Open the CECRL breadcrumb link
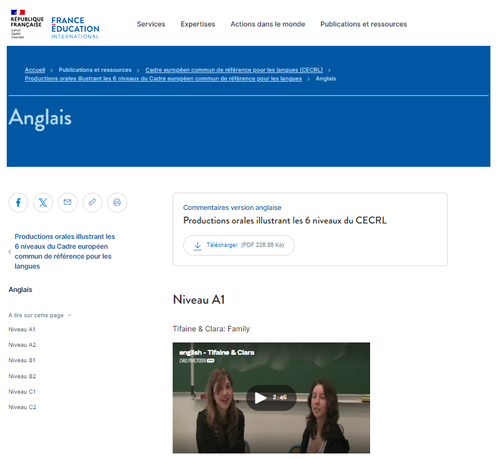The height and width of the screenshot is (459, 499). 234,70
